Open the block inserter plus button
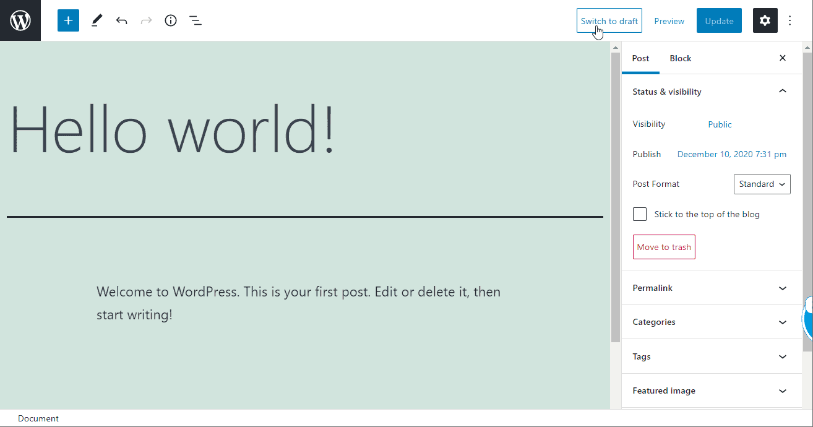 [x=68, y=20]
